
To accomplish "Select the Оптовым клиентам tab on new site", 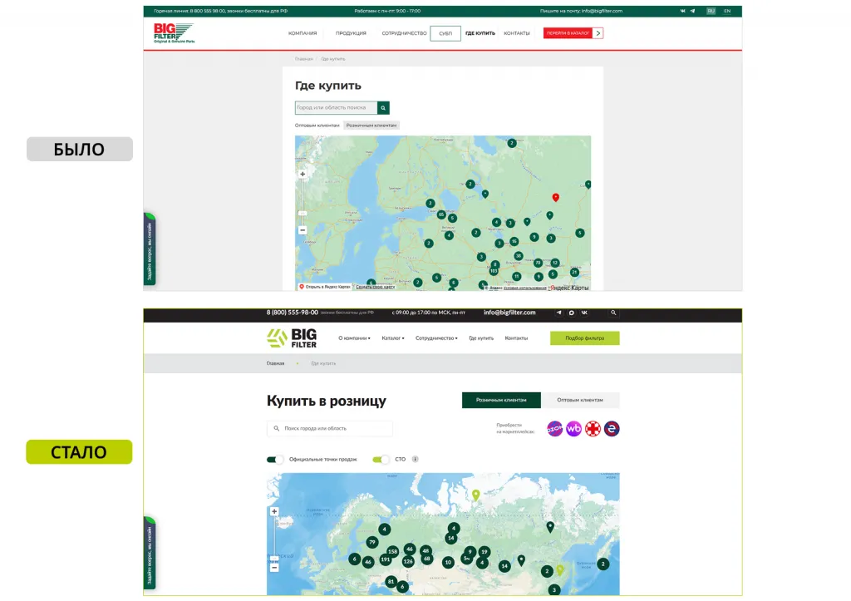I will click(x=580, y=400).
